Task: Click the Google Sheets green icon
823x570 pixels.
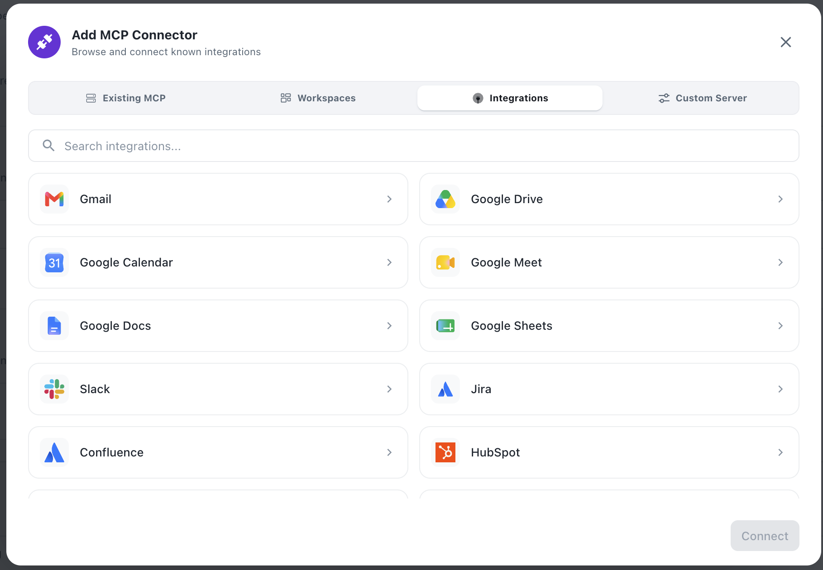Action: pos(445,326)
